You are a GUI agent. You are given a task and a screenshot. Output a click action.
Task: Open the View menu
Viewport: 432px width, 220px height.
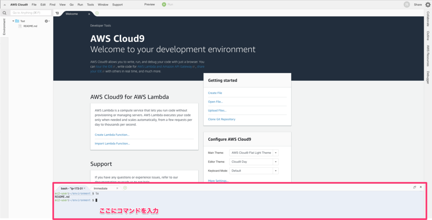[x=62, y=5]
